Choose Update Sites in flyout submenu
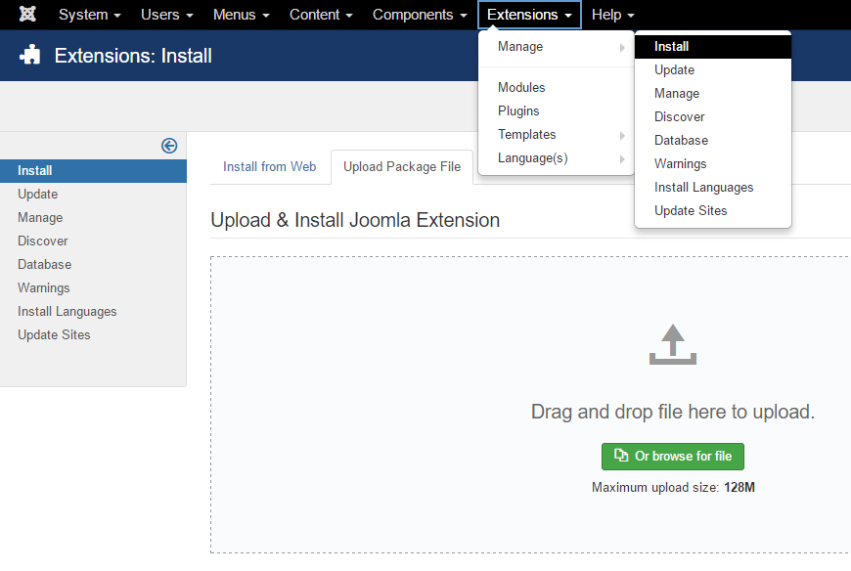851x571 pixels. click(713, 210)
